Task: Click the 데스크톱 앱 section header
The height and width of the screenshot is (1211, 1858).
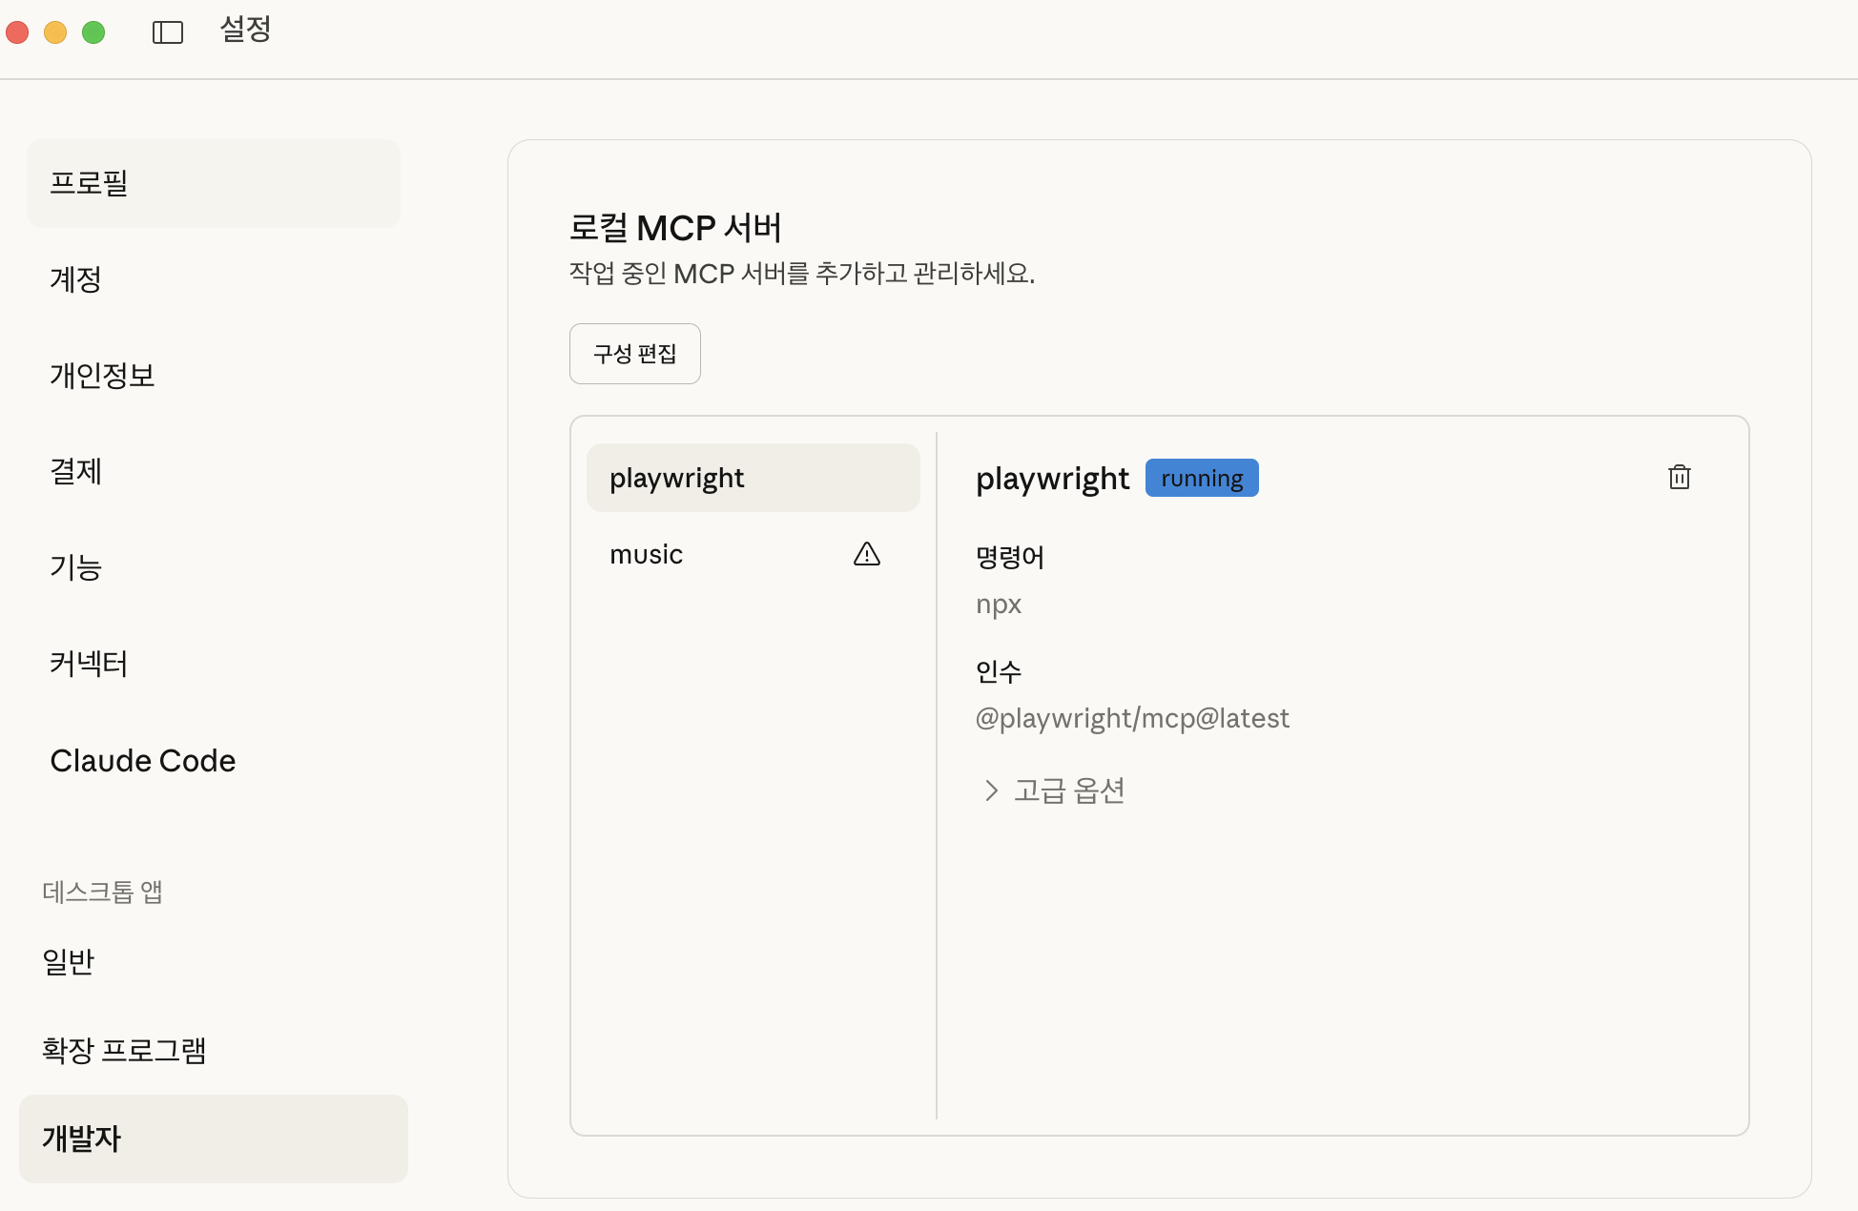Action: [102, 892]
